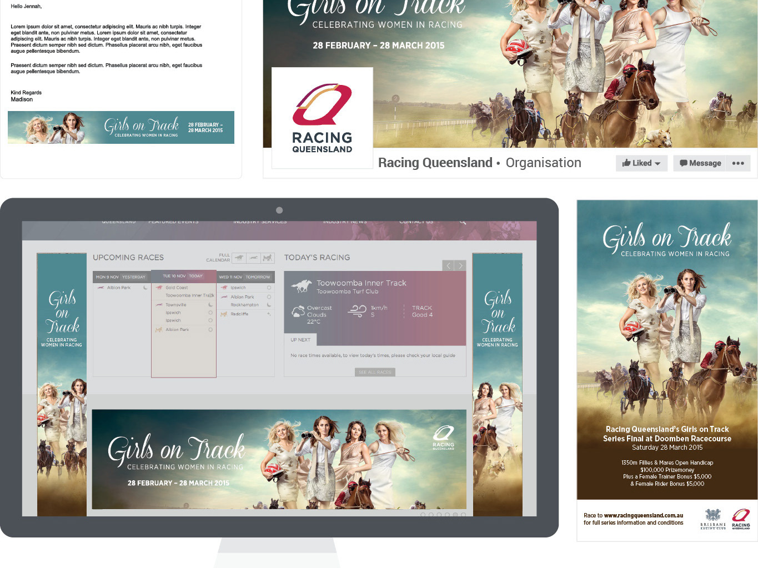Image resolution: width=758 pixels, height=568 pixels.
Task: Click the greyhound icon beside Townsville
Action: tap(159, 305)
